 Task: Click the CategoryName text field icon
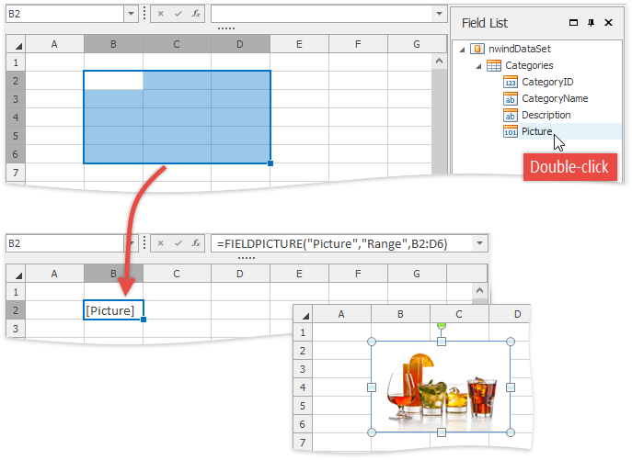pos(511,98)
